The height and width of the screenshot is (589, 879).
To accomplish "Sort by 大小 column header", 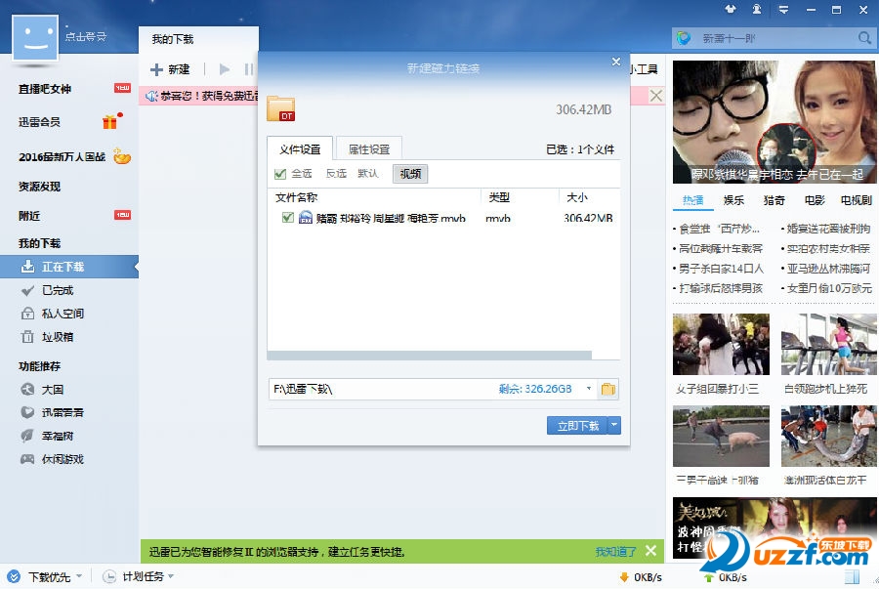I will (x=577, y=197).
